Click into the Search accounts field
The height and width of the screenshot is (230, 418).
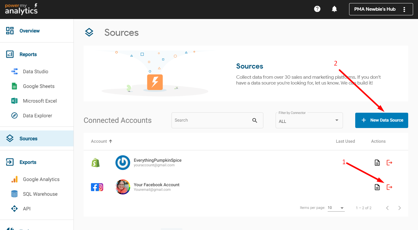click(211, 120)
